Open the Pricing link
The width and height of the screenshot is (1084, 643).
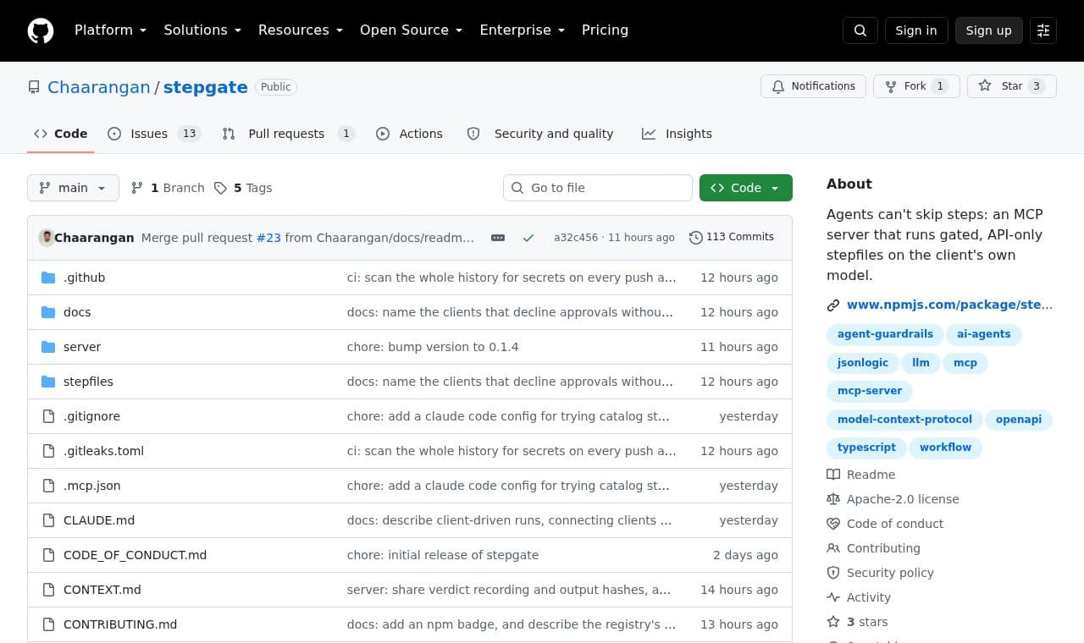coord(605,30)
